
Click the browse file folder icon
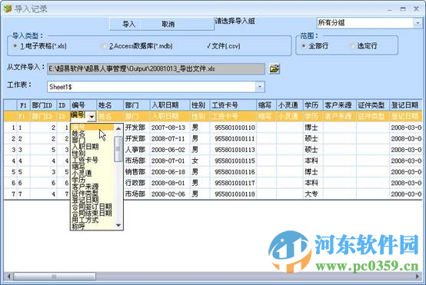[275, 68]
